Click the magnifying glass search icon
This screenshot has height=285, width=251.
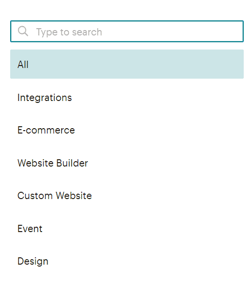tap(23, 31)
